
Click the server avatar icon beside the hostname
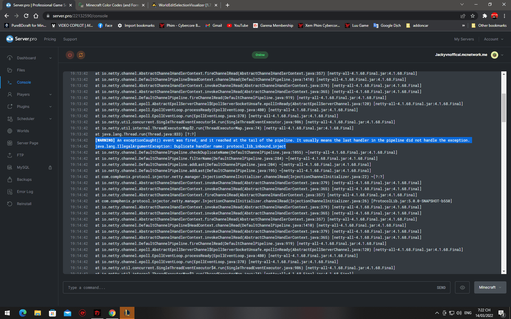(495, 55)
